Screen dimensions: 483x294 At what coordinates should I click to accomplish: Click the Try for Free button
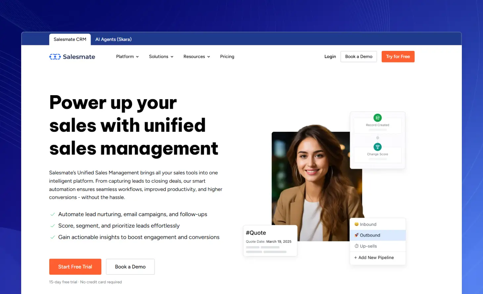pyautogui.click(x=398, y=56)
